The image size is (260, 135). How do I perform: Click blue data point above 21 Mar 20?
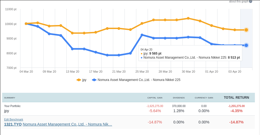click(119, 55)
